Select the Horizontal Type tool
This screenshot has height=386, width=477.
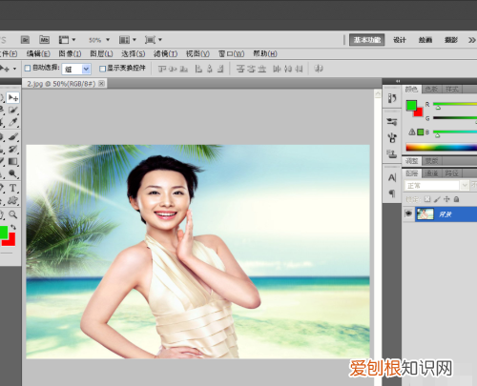[12, 188]
